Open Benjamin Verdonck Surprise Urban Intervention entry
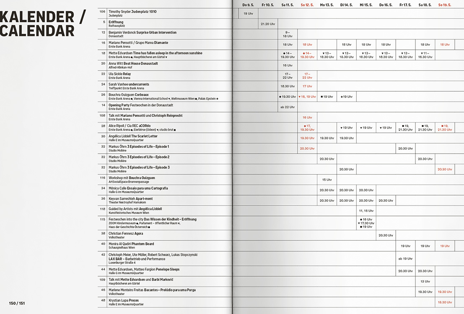Viewport: 464px width, 314px height. [142, 32]
